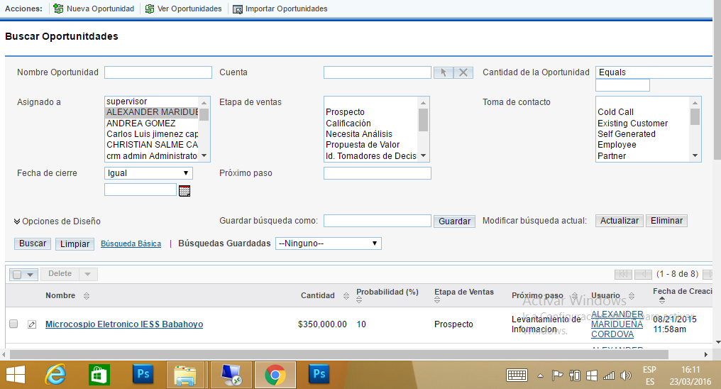The width and height of the screenshot is (721, 389).
Task: Open Importar Oportunidades action
Action: [280, 9]
